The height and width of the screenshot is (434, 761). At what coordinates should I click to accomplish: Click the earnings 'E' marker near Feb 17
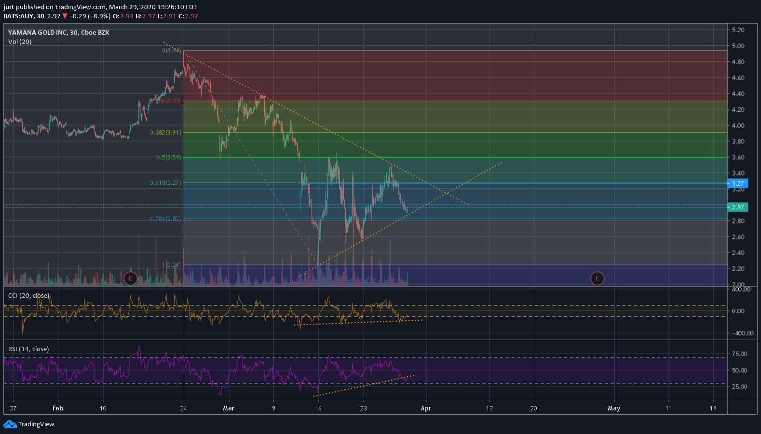click(130, 278)
